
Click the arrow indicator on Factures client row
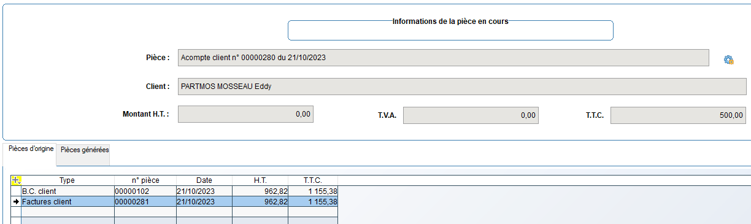pyautogui.click(x=17, y=201)
